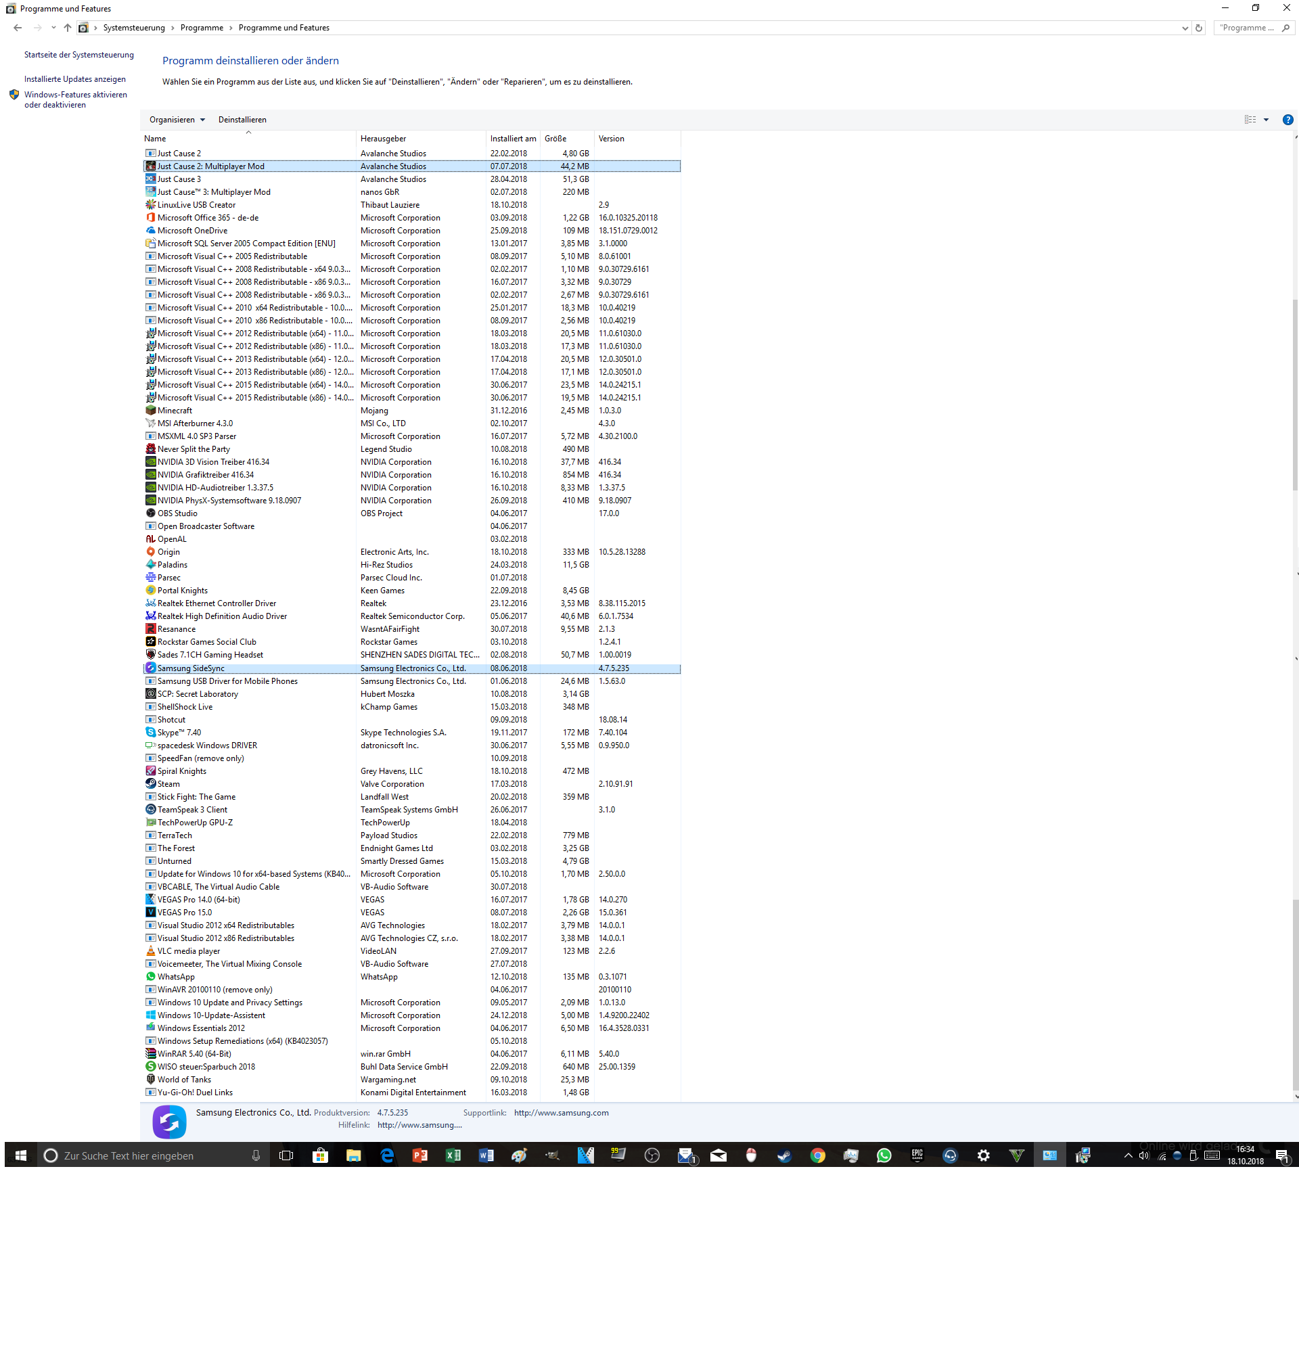Select the Unturned program row
The image size is (1299, 1353).
(x=411, y=861)
